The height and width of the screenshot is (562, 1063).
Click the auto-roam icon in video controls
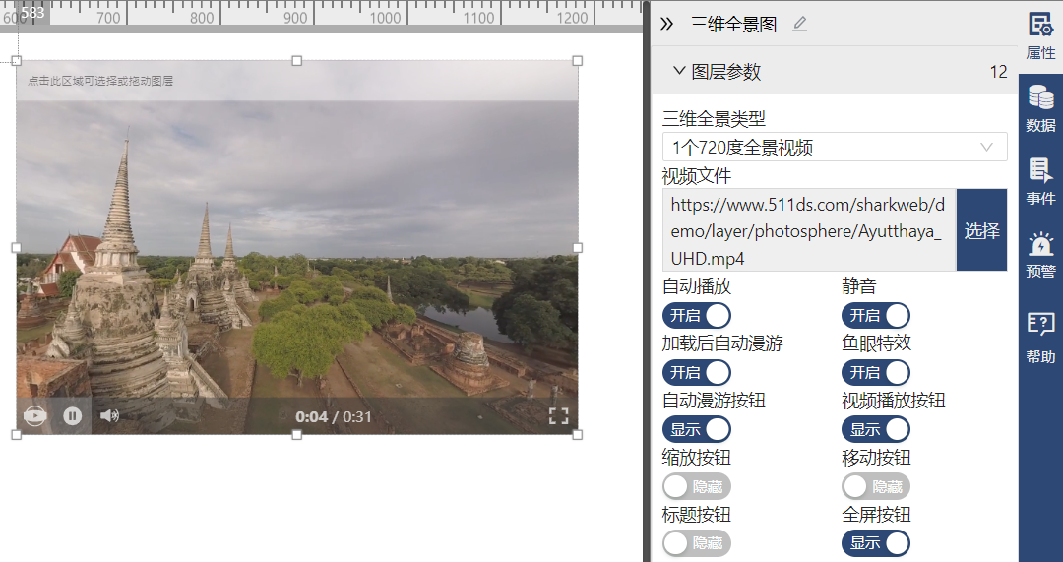35,416
